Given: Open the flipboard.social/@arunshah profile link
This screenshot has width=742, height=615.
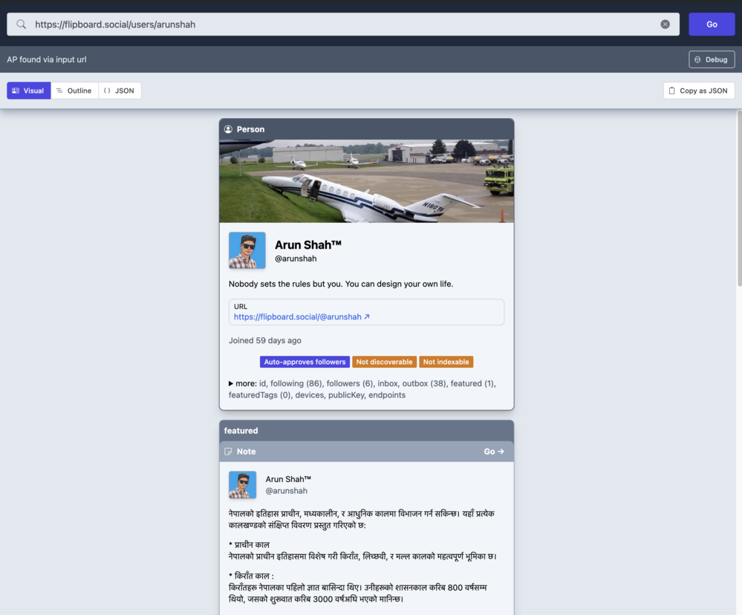Looking at the screenshot, I should click(302, 316).
